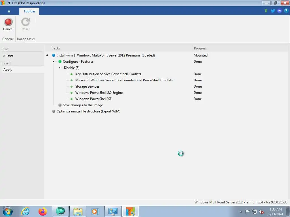Click green bullet beside ServerCore Foundational Cmdlets
Viewport: 290px width, 217px height.
(x=72, y=81)
